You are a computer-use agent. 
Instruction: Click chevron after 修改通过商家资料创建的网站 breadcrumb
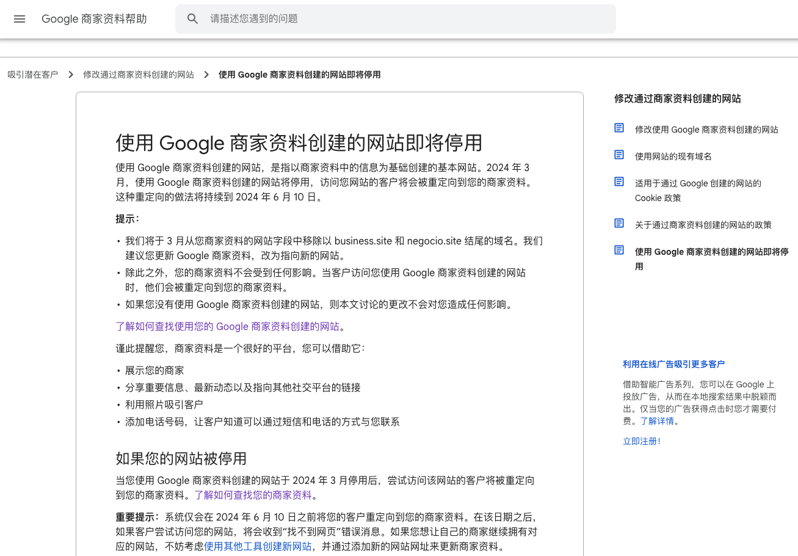(206, 75)
